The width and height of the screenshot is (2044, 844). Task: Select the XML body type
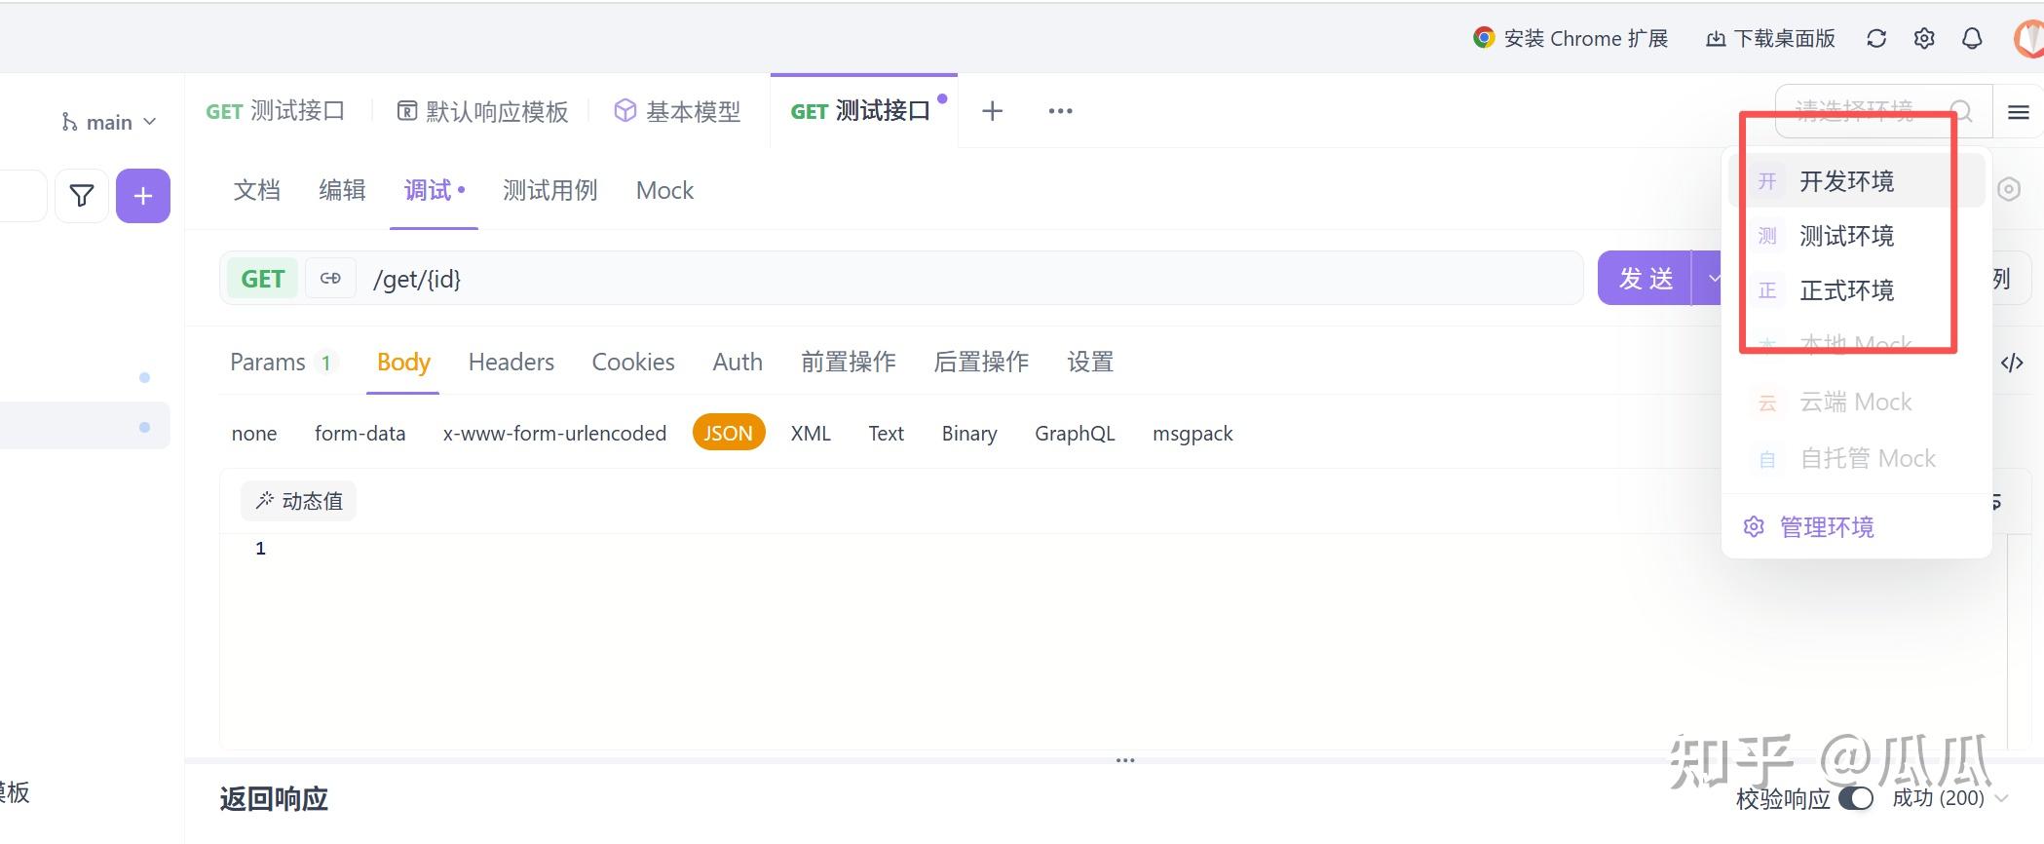[811, 434]
